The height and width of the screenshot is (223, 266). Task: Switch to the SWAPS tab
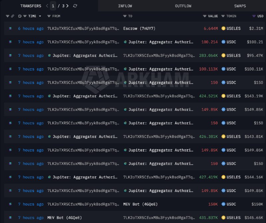tap(240, 6)
